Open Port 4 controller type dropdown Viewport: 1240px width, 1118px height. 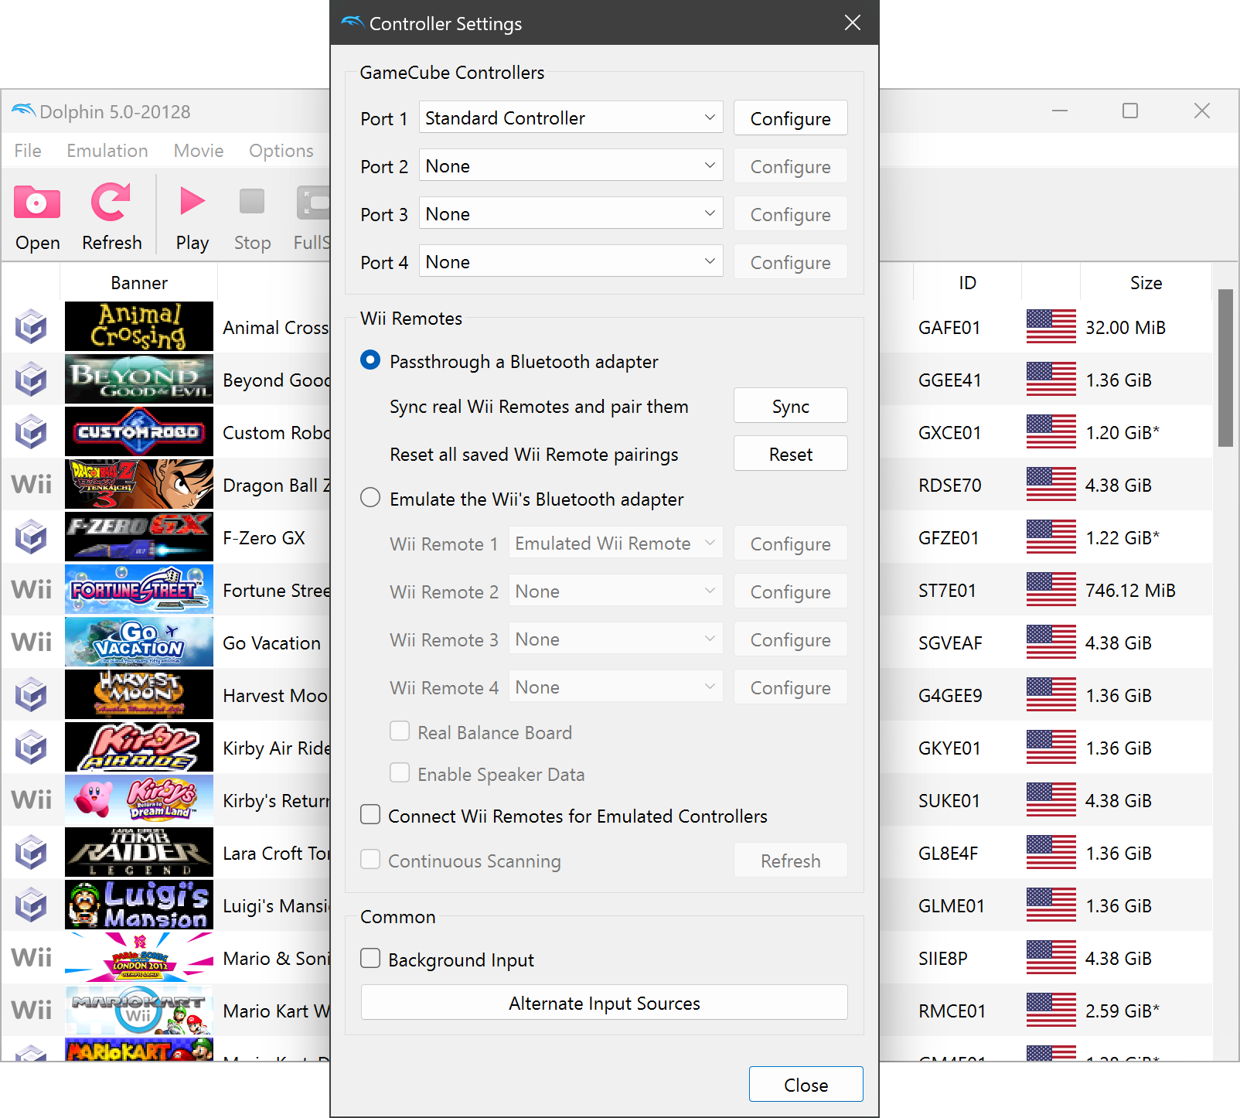[x=571, y=261]
